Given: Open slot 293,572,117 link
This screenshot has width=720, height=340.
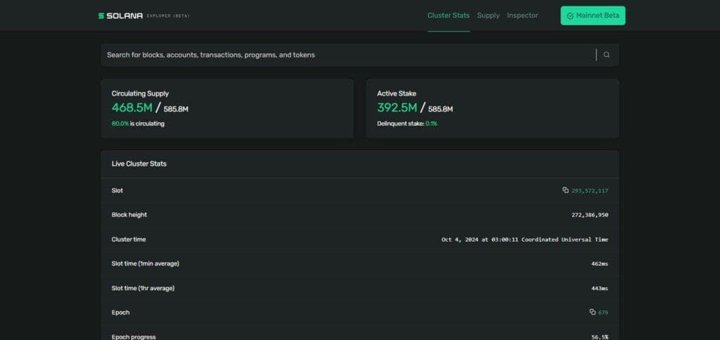Looking at the screenshot, I should (590, 190).
